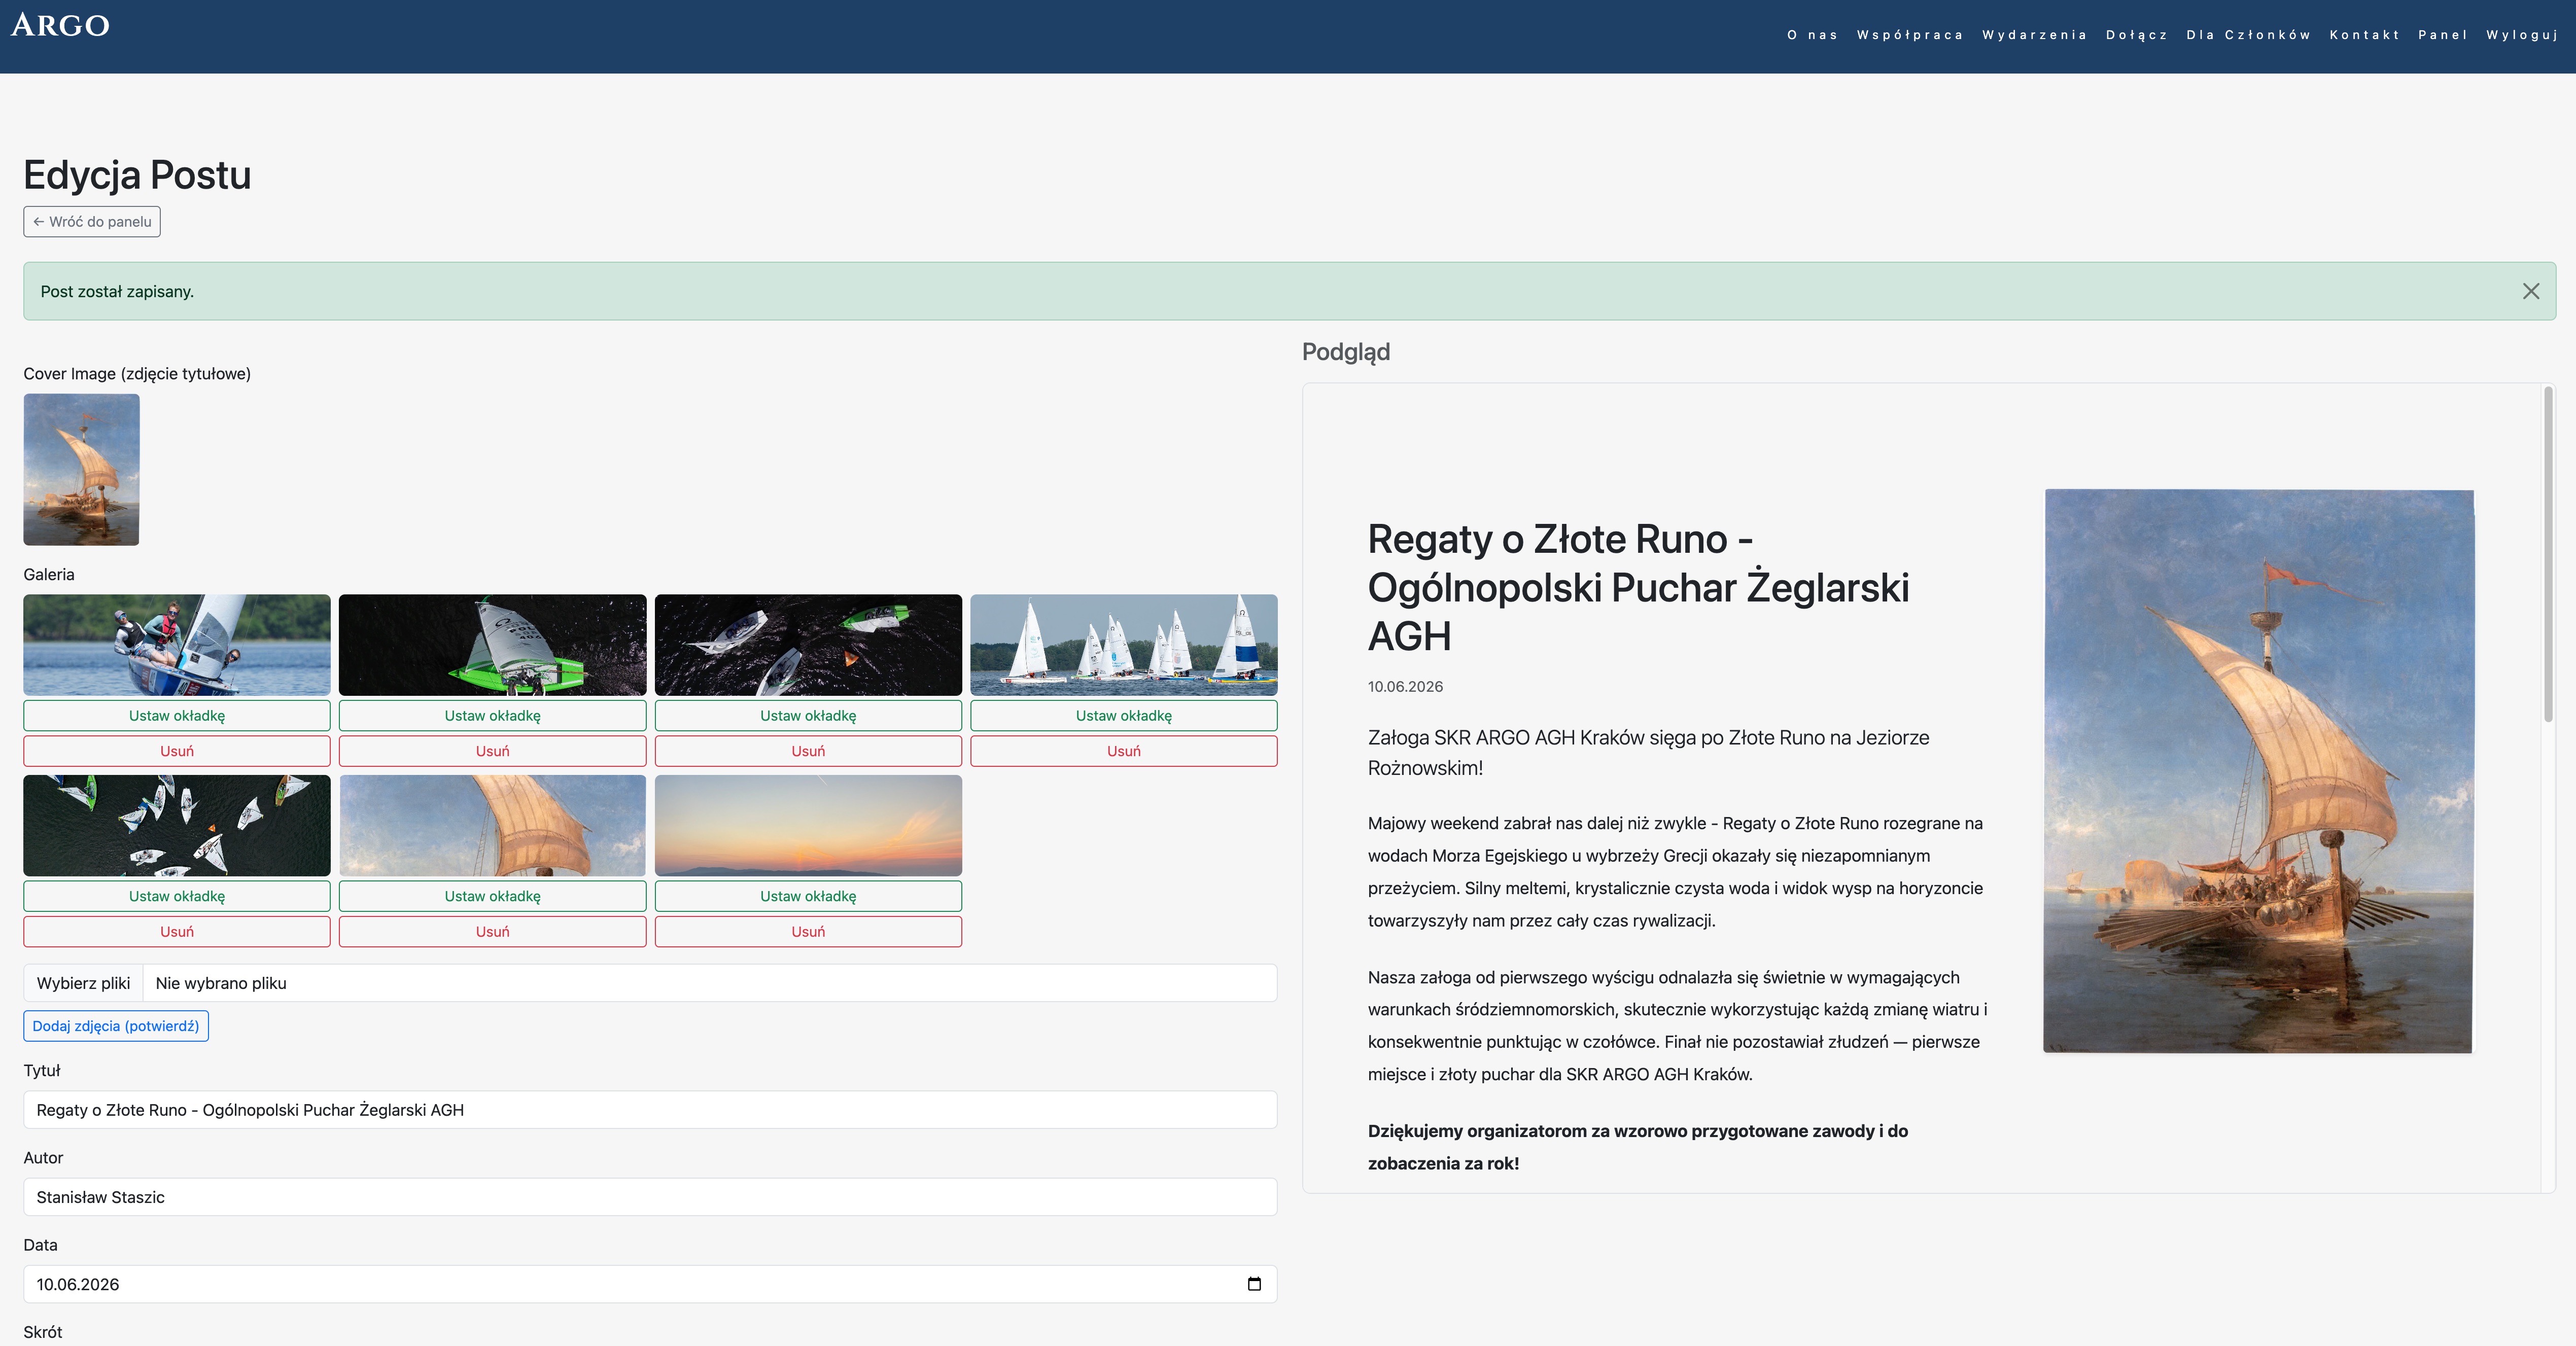Remove the three-boats aerial photo with Usuń
The width and height of the screenshot is (2576, 1346).
click(808, 751)
